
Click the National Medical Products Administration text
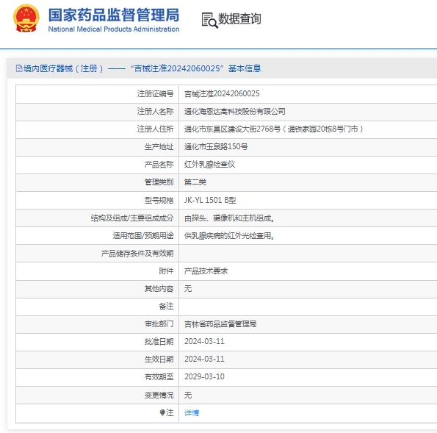click(x=114, y=29)
